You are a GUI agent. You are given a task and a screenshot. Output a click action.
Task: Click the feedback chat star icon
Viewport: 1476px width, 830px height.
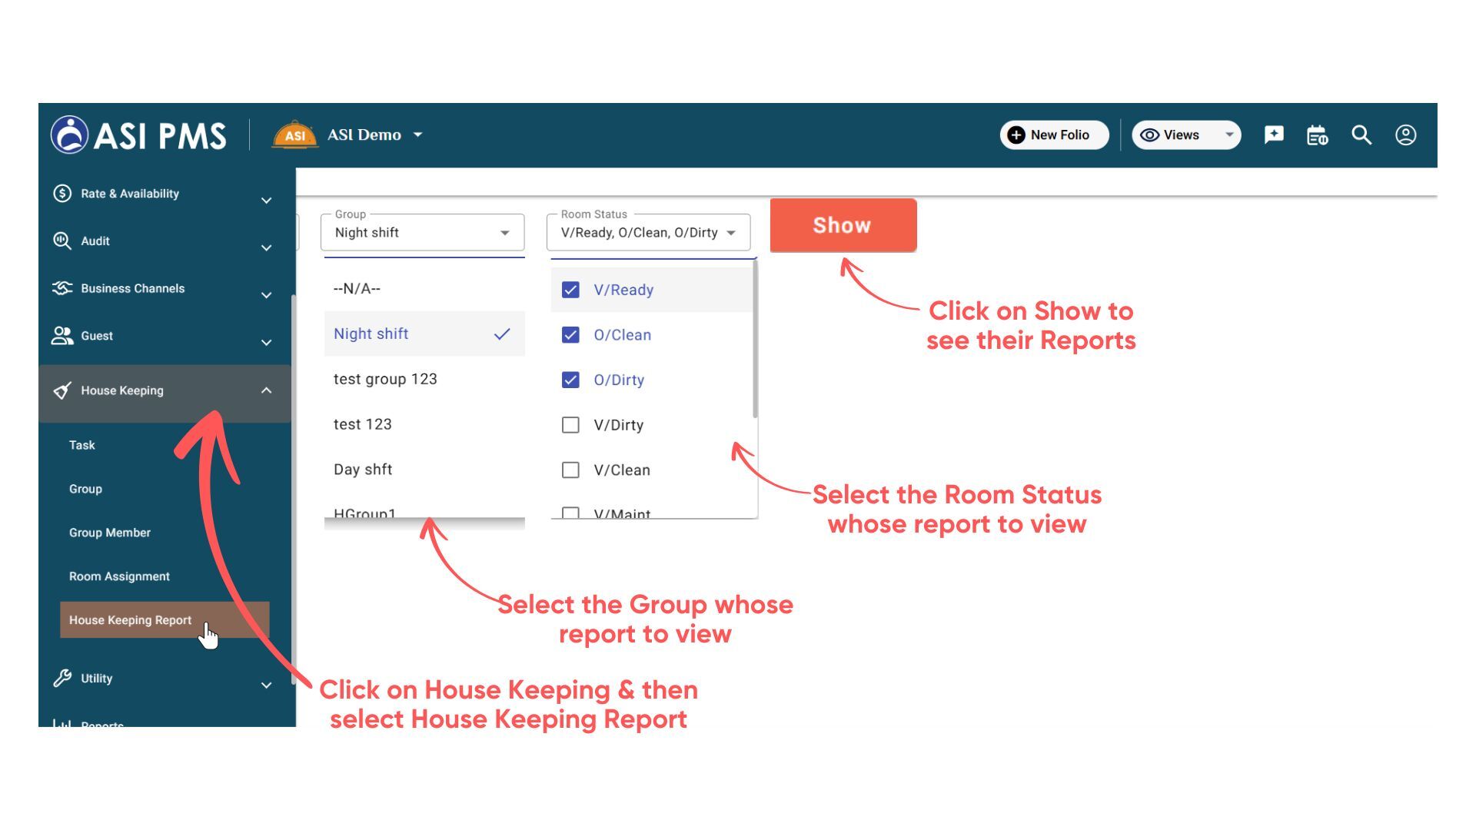click(x=1273, y=135)
